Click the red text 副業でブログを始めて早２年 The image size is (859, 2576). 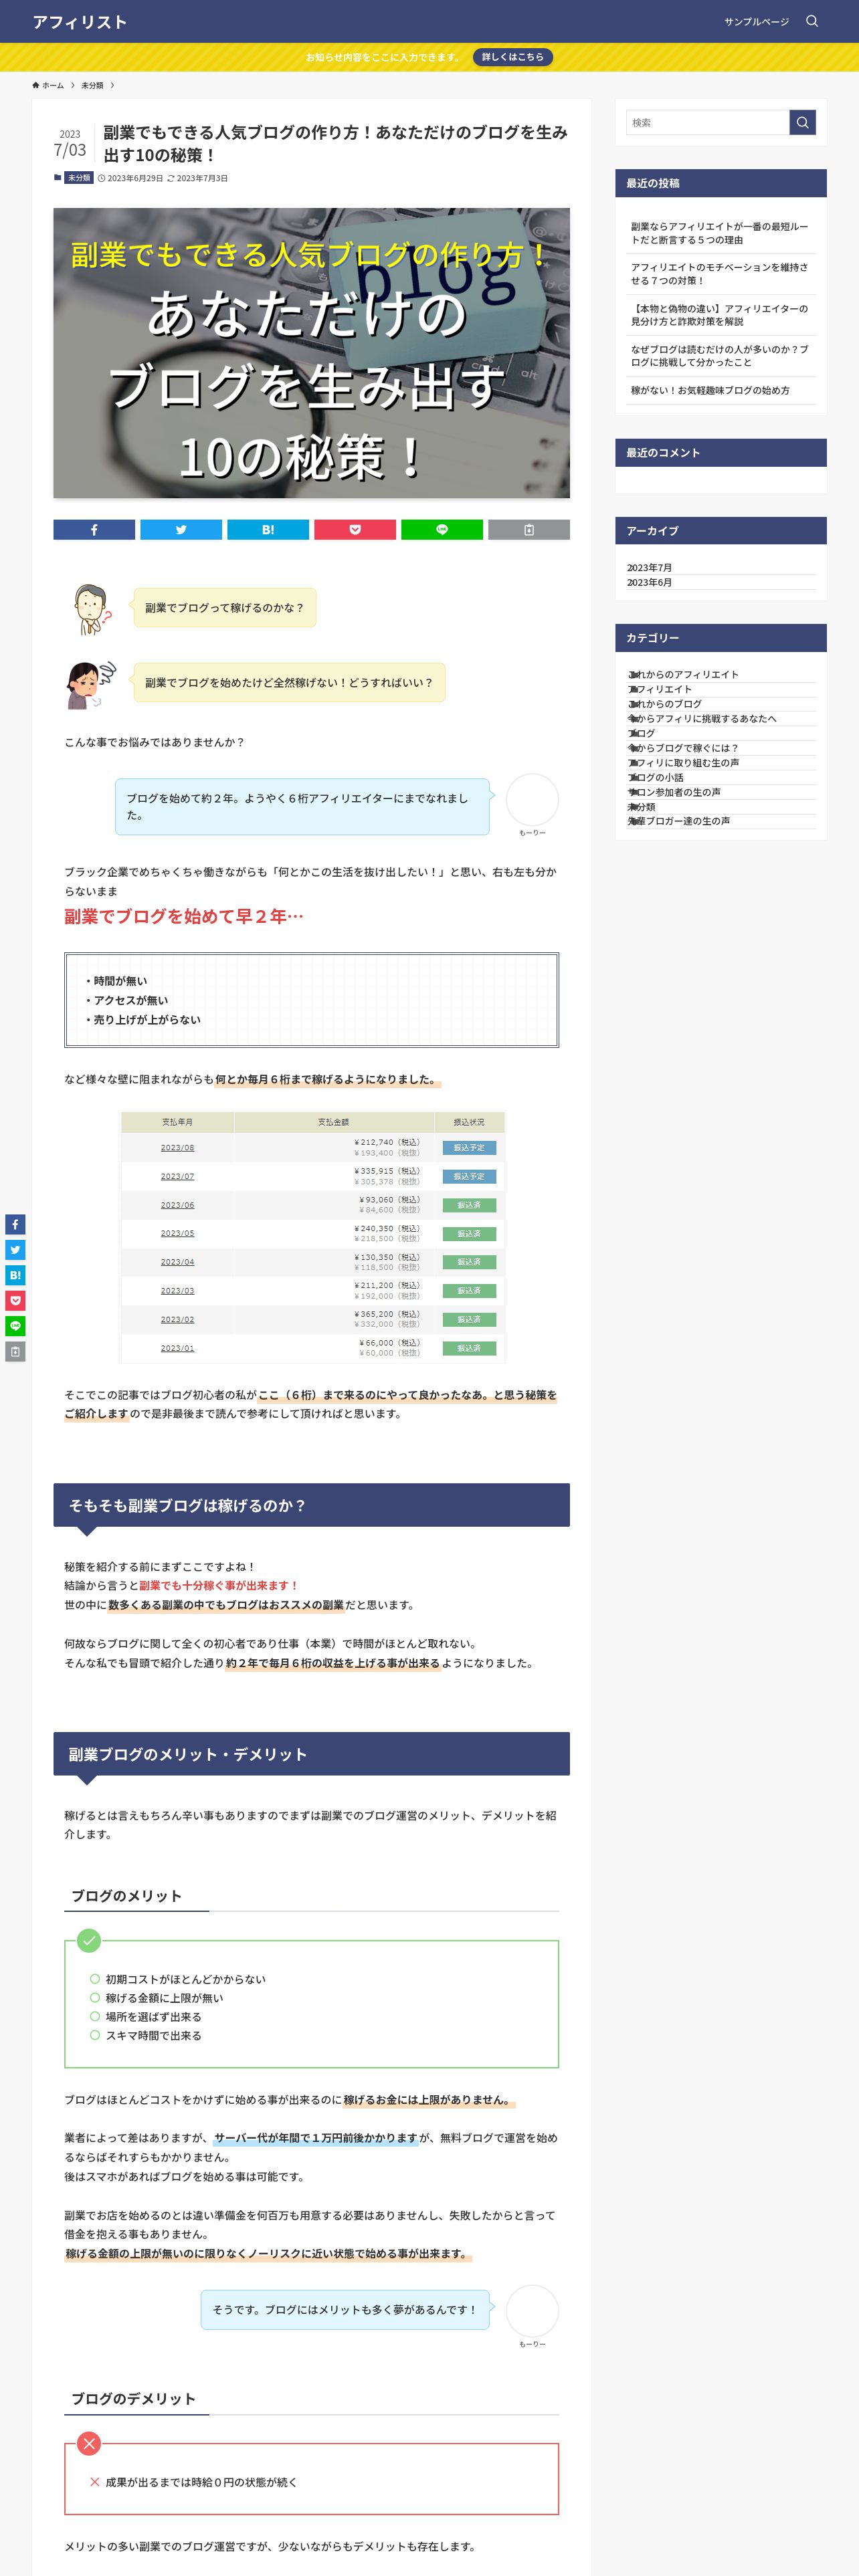click(x=184, y=916)
